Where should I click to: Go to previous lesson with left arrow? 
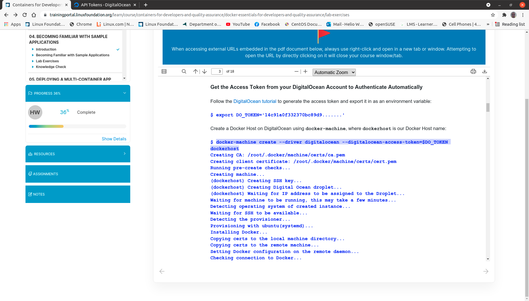162,271
